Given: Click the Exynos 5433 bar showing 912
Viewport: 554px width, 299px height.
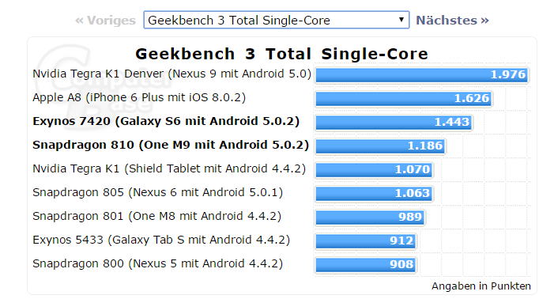Looking at the screenshot, I should point(366,240).
